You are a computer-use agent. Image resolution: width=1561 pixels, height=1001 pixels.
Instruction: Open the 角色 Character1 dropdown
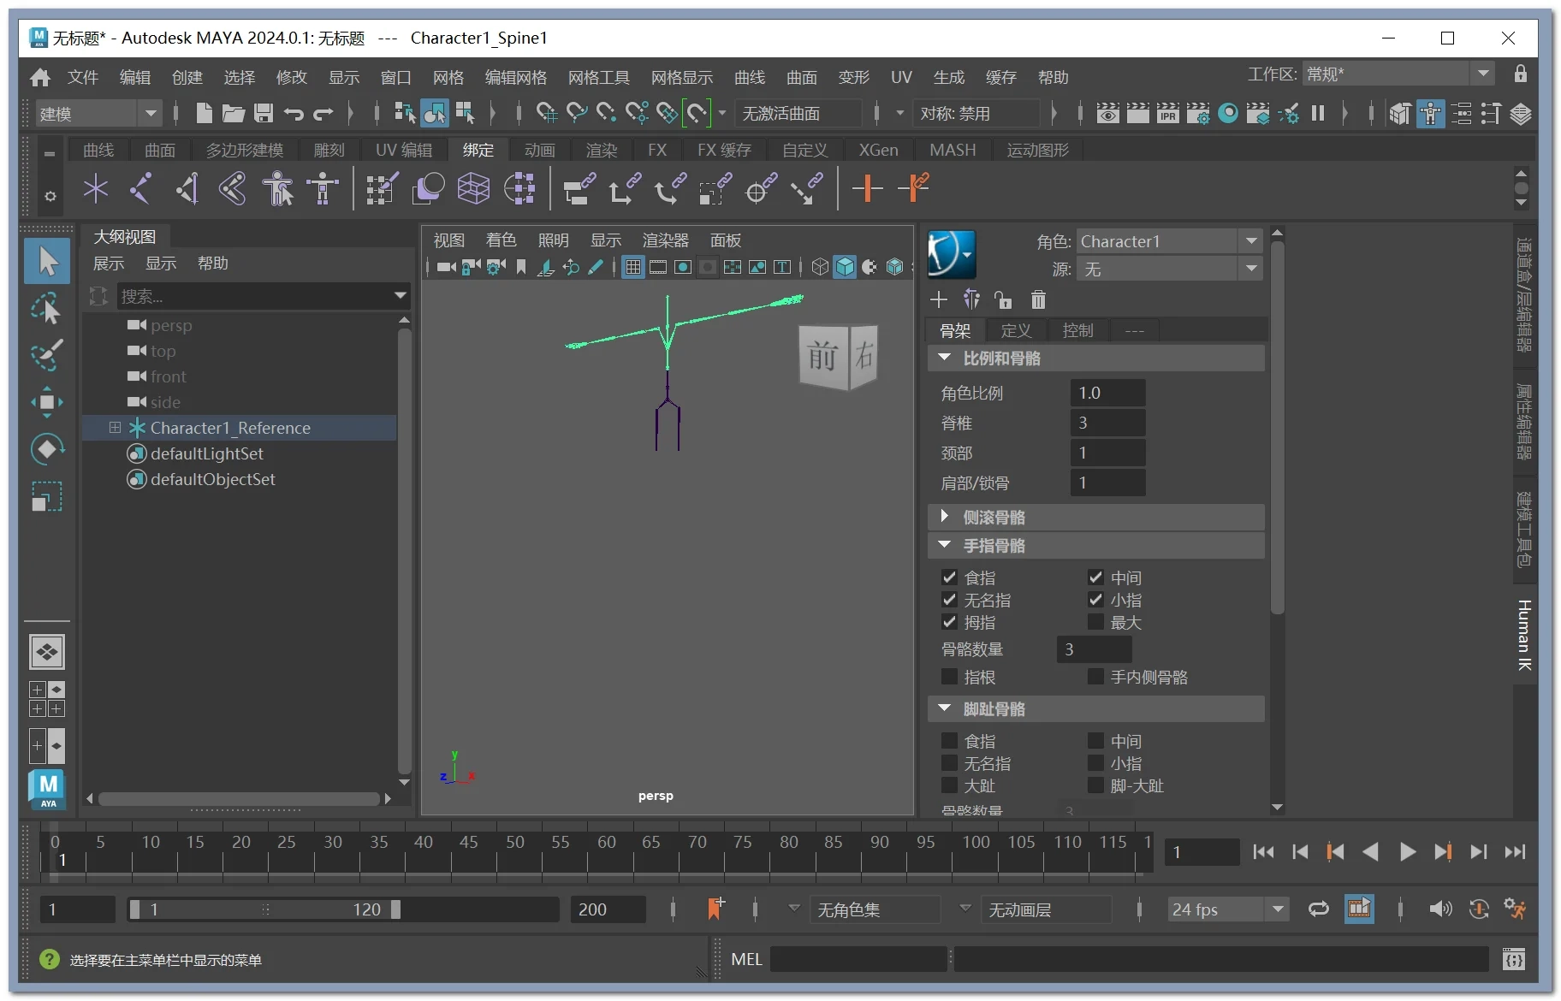tap(1251, 240)
